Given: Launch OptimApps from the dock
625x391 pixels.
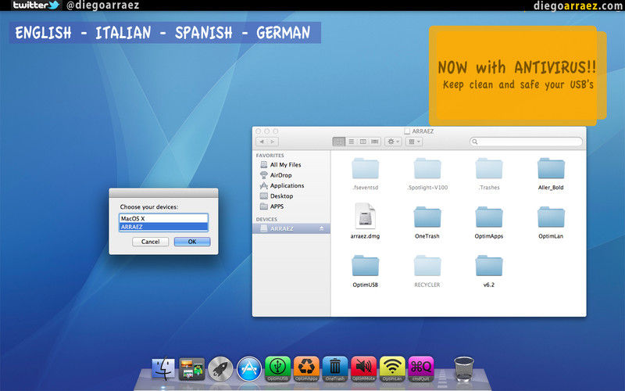Looking at the screenshot, I should (x=306, y=368).
